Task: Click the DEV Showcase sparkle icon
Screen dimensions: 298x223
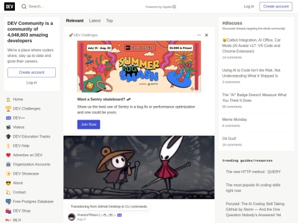Action: [x=8, y=173]
